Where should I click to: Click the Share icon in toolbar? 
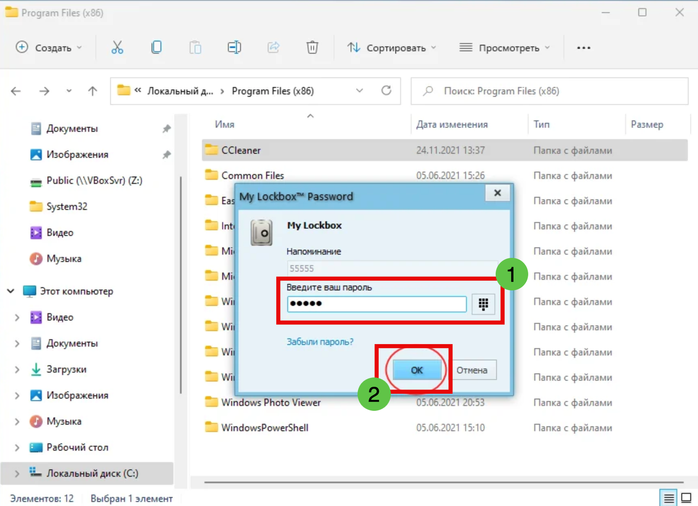coord(273,47)
